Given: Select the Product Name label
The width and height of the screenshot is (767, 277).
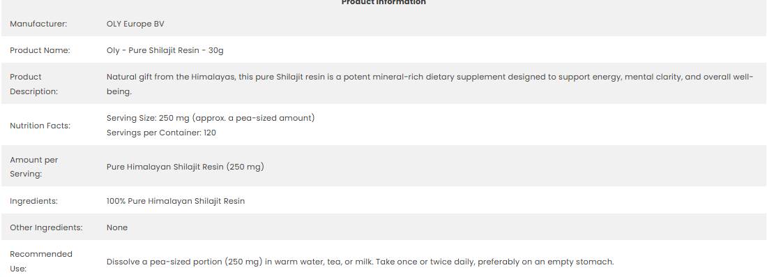Looking at the screenshot, I should pos(40,50).
